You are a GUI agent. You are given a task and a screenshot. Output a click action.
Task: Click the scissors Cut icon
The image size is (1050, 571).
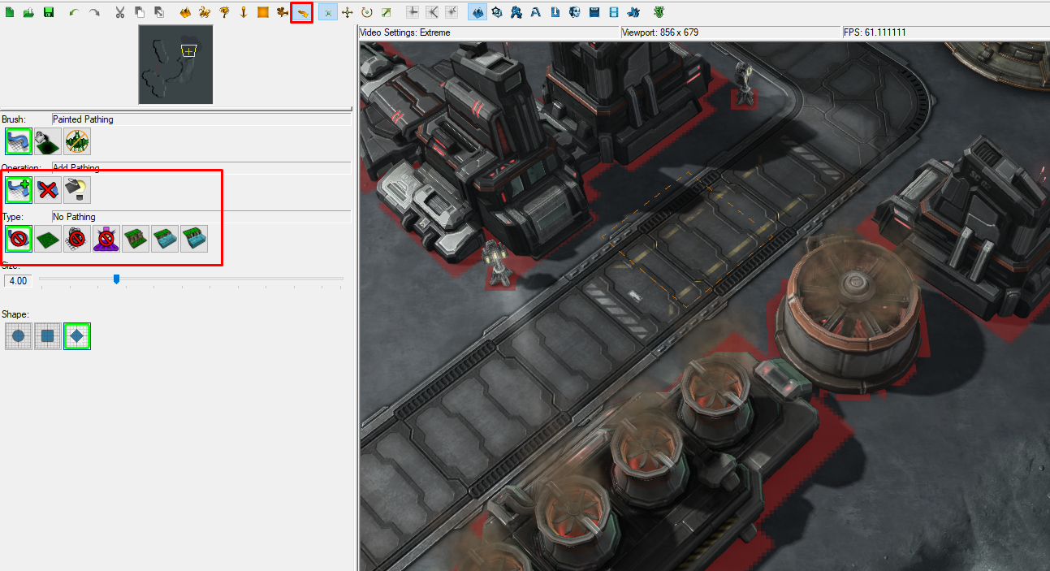[x=119, y=12]
